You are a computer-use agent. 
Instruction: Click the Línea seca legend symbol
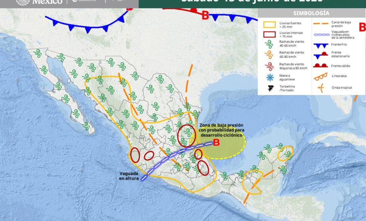coord(321,76)
